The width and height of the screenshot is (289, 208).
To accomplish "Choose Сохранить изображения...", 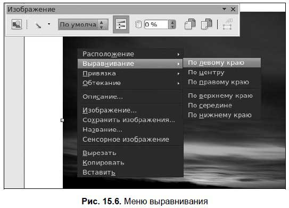I will point(130,120).
